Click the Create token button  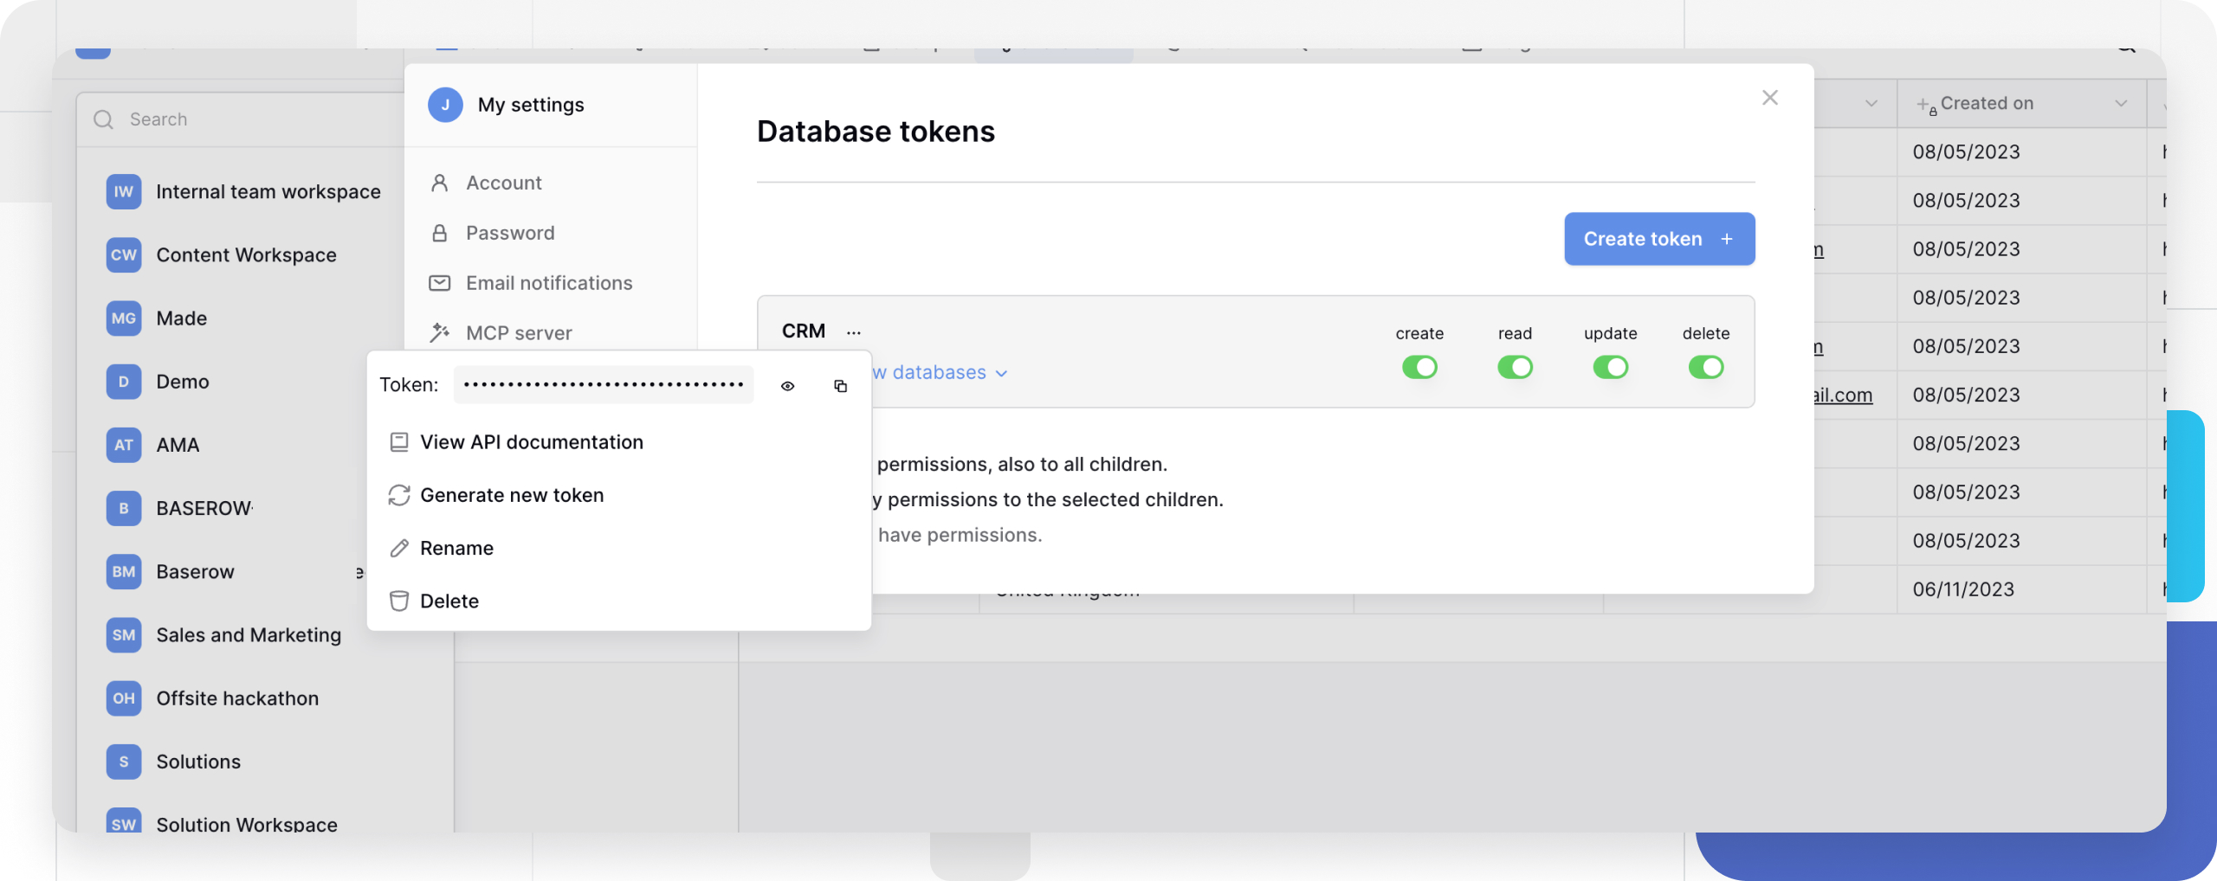(x=1658, y=239)
